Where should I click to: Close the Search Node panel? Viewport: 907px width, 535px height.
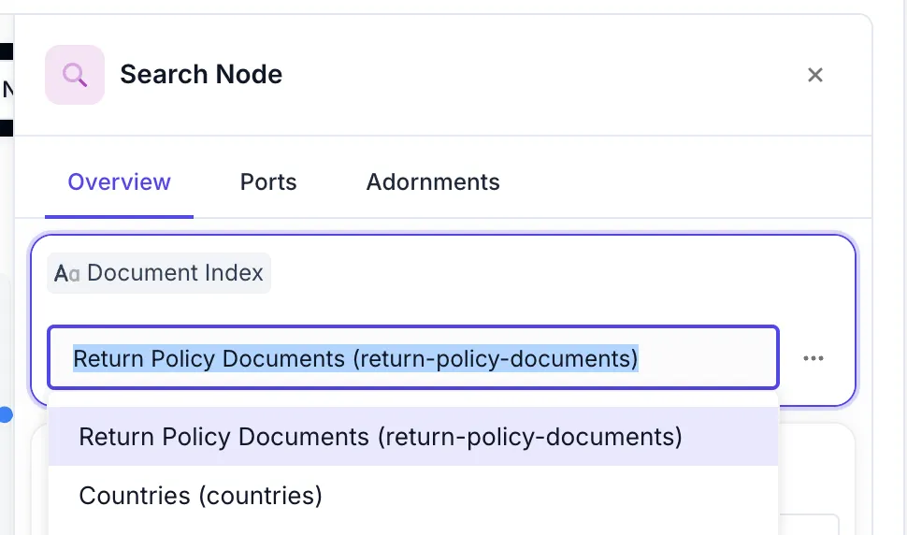pos(815,75)
